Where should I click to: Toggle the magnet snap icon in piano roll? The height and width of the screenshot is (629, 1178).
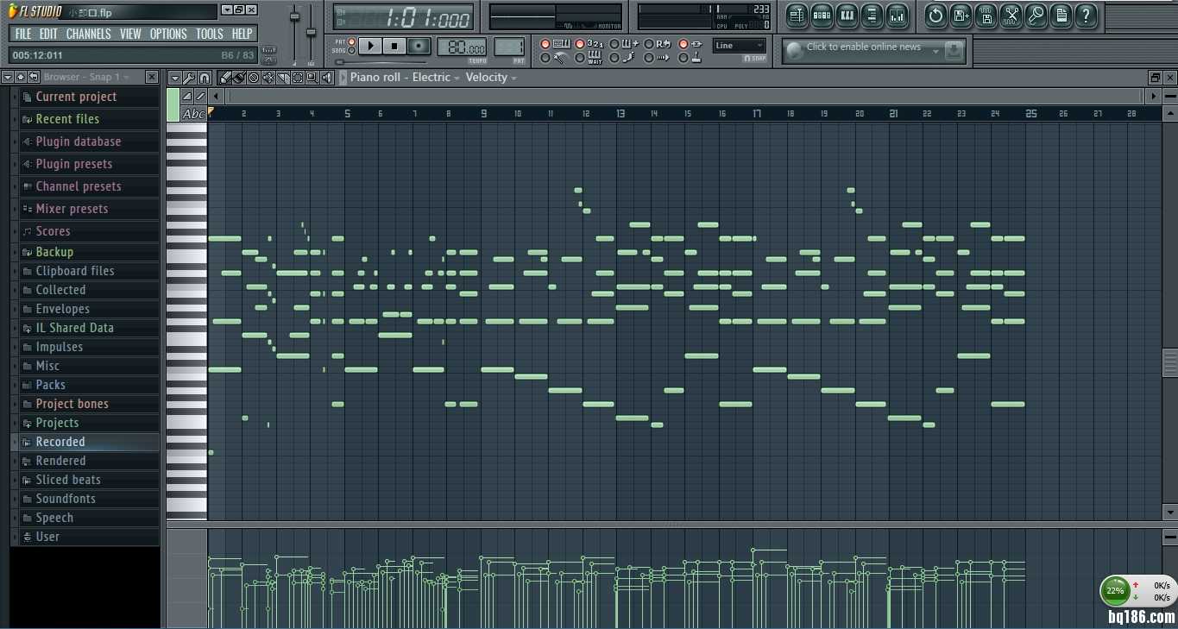(204, 78)
